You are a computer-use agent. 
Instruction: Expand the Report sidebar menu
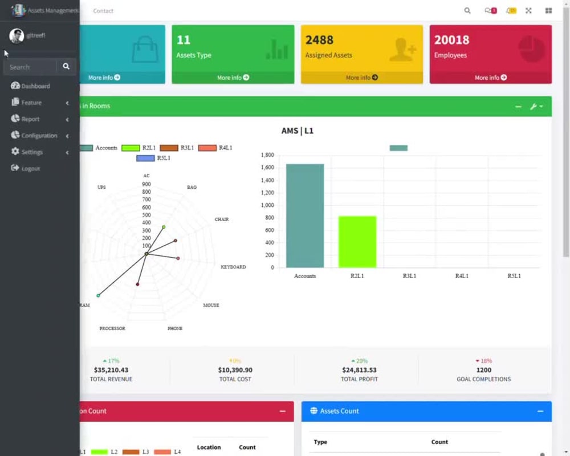pyautogui.click(x=28, y=119)
